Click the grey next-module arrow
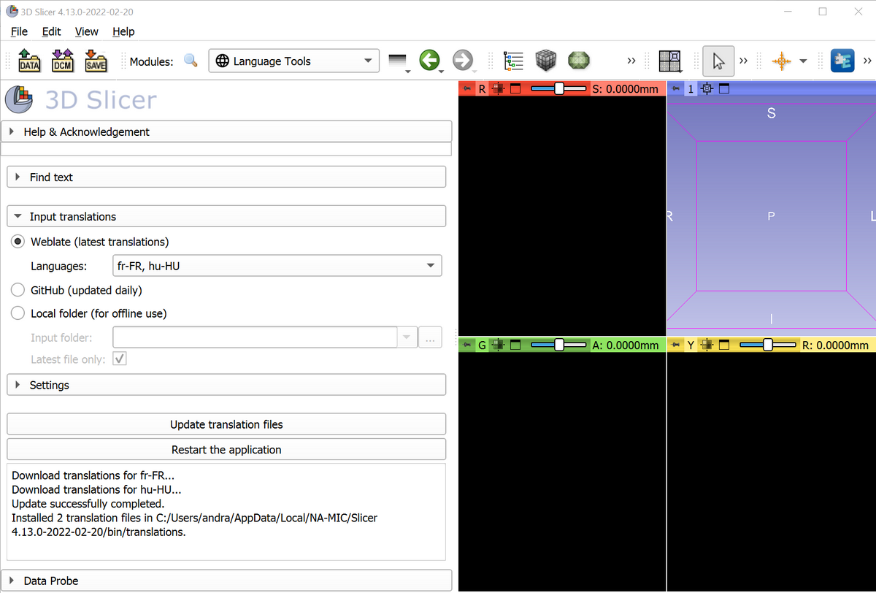The image size is (876, 593). [x=463, y=61]
